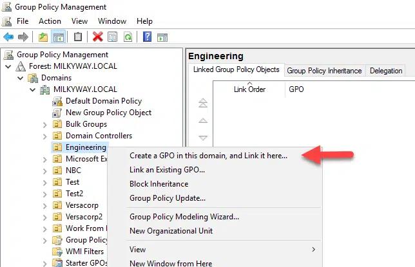Open the File menu
415x267 pixels.
pos(23,21)
